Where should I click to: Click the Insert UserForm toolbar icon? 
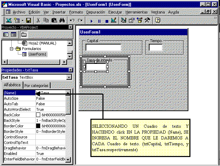pyautogui.click(x=17, y=21)
